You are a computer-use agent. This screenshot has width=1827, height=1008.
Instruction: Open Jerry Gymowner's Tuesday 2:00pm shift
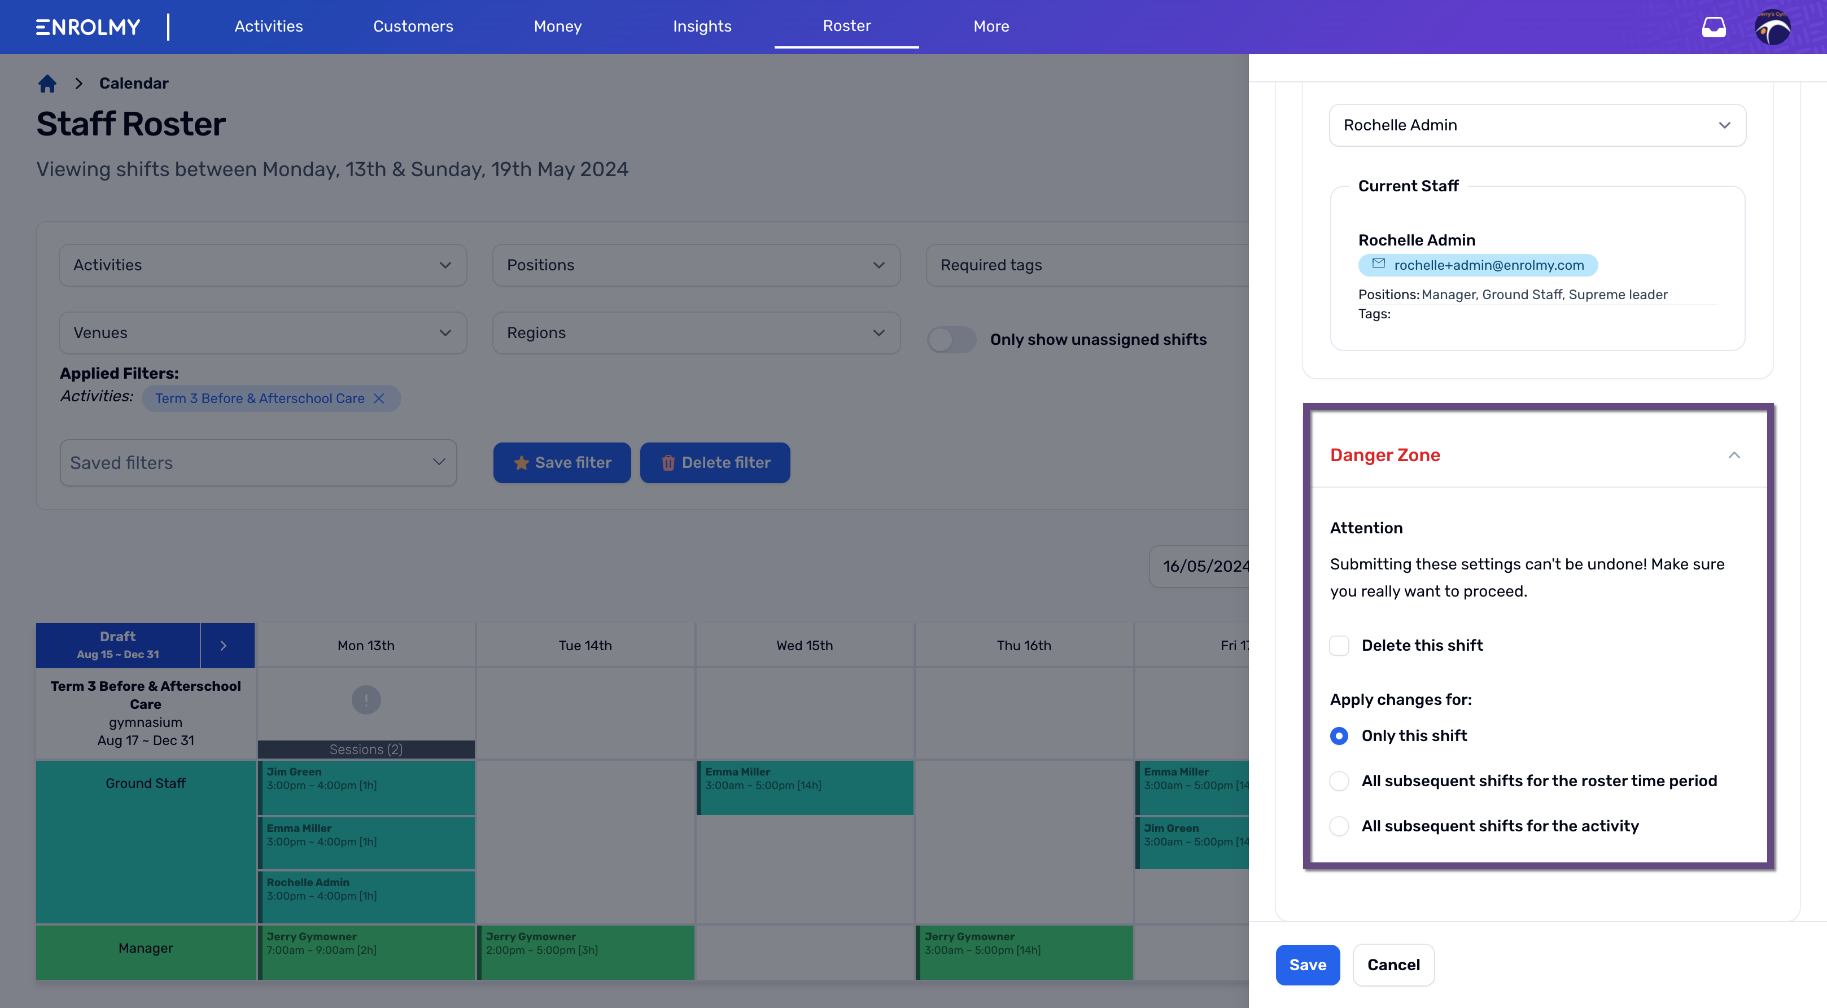pos(585,952)
